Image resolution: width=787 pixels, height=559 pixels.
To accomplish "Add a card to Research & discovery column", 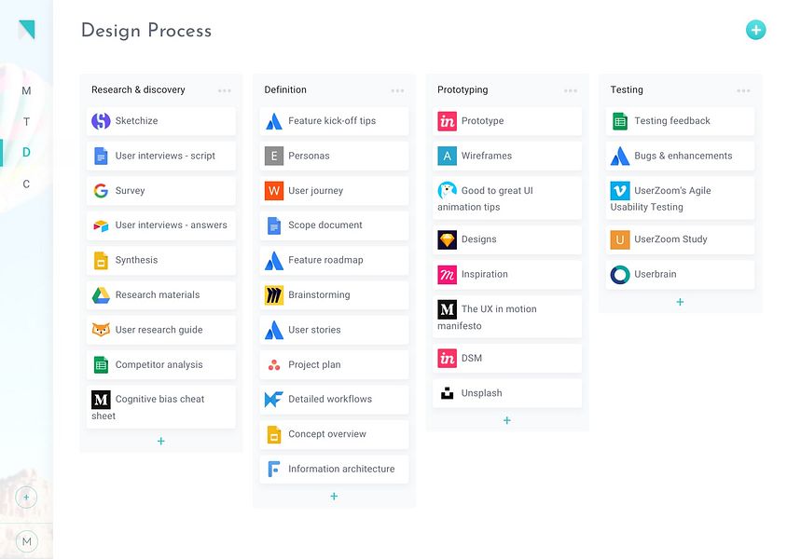I will click(x=160, y=442).
